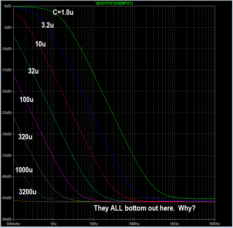This screenshot has width=233, height=228.
Task: Click the 100mHz horizontal axis label
Action: [13, 224]
